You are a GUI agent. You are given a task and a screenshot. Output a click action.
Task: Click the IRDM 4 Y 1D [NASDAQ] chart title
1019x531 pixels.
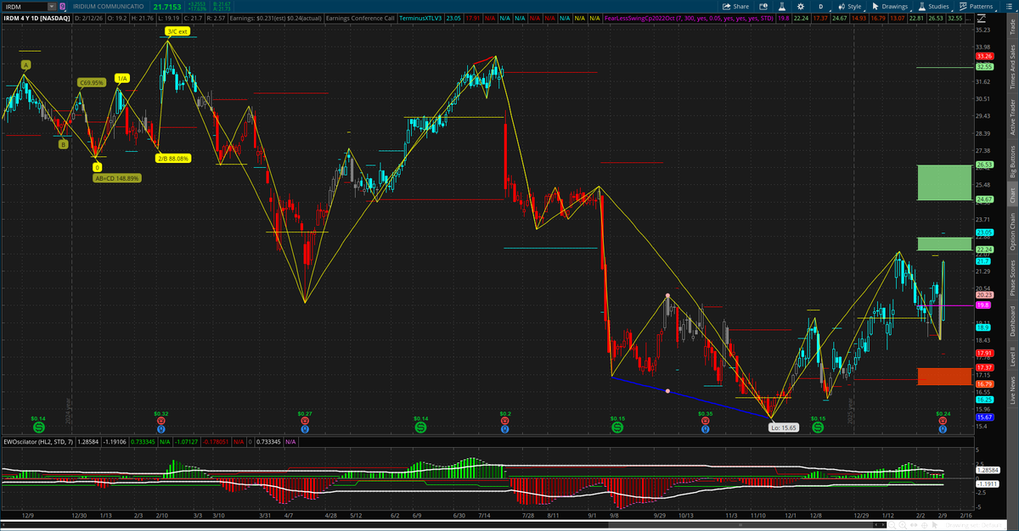tap(36, 17)
